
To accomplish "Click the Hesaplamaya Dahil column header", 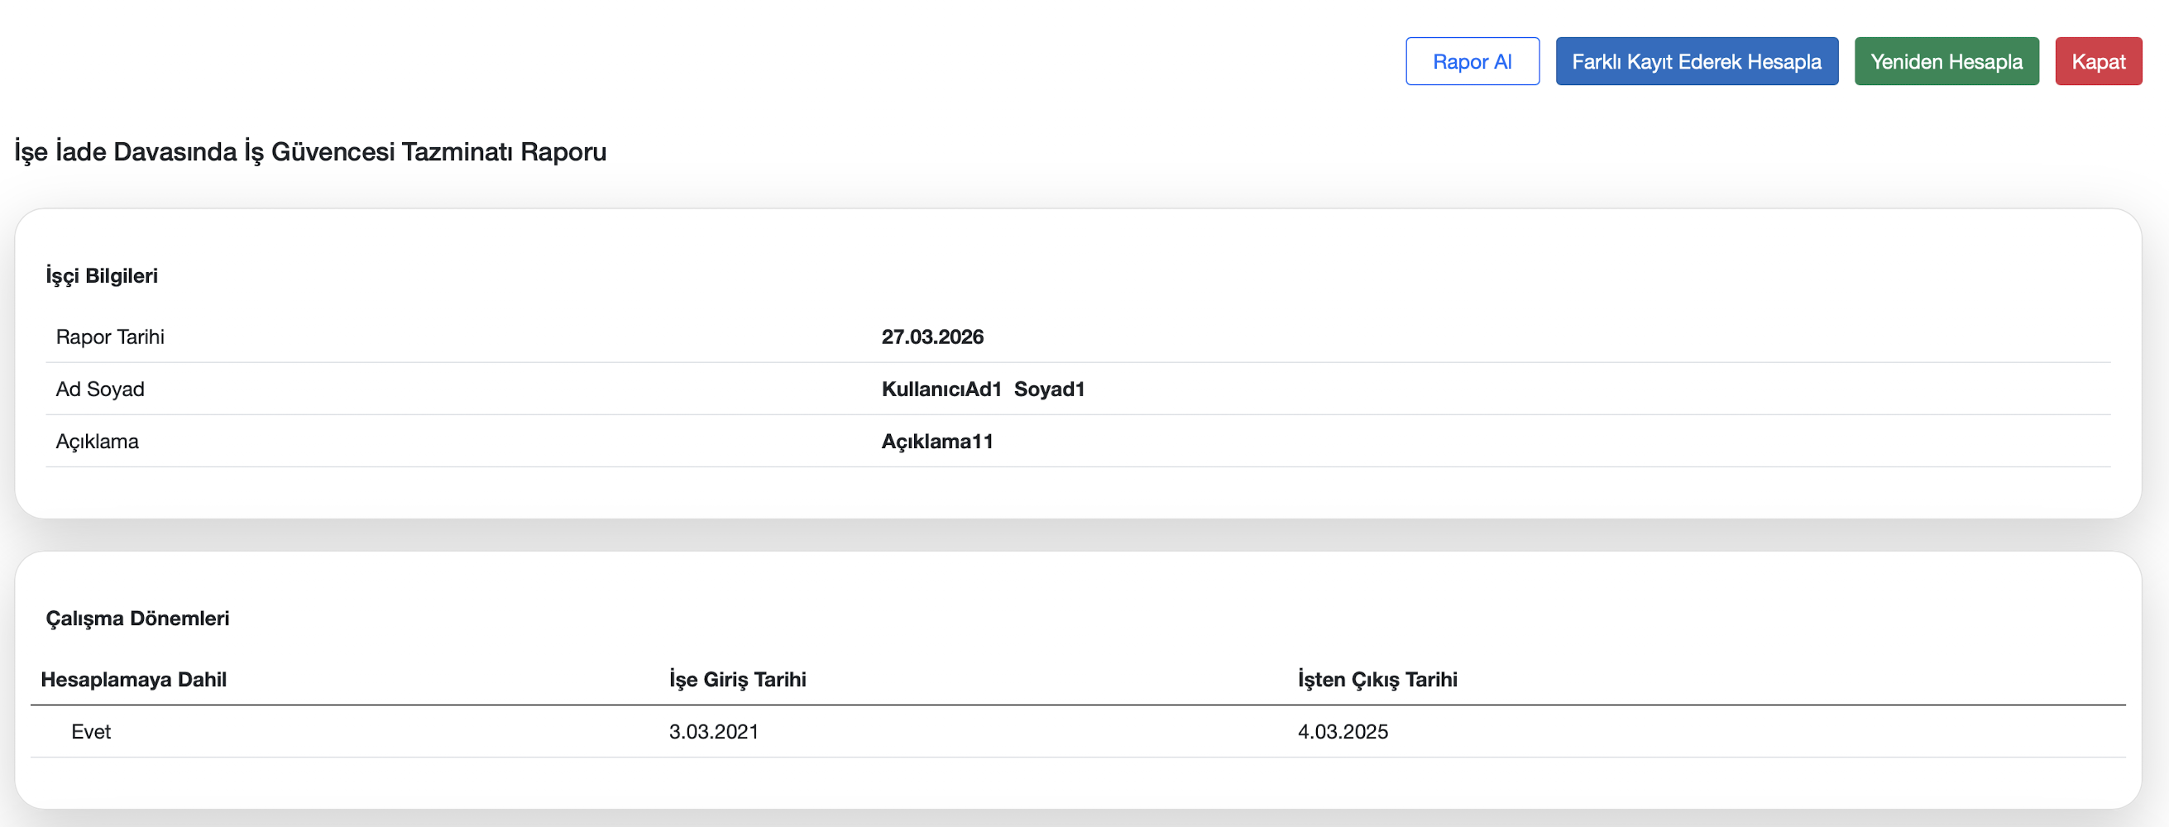I will pyautogui.click(x=134, y=680).
